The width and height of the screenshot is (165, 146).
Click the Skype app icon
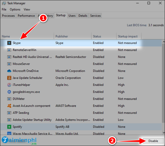point(9,43)
